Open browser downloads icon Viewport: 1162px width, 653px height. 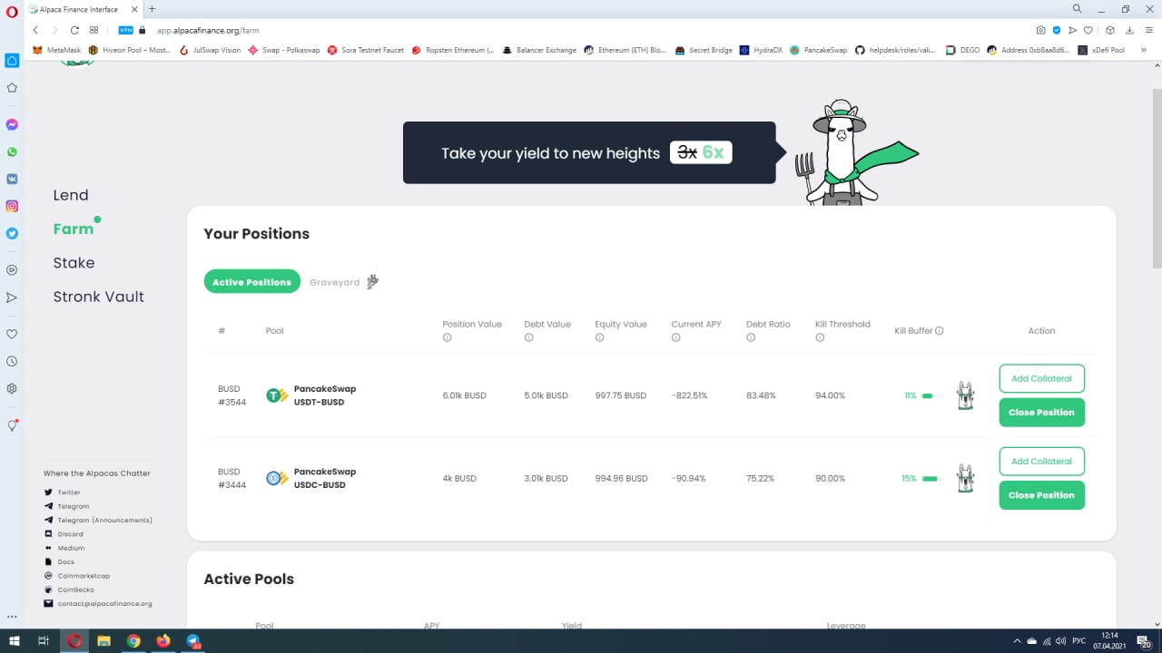[1129, 30]
